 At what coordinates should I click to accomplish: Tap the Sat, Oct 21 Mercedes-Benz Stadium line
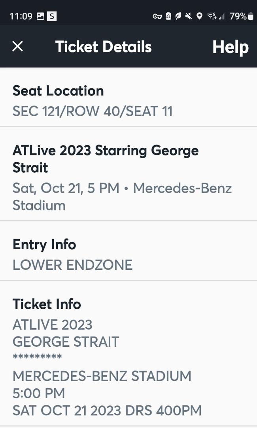(122, 197)
